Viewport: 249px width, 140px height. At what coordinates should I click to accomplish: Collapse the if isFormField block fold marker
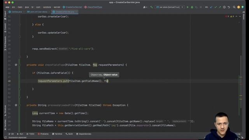pos(20,73)
